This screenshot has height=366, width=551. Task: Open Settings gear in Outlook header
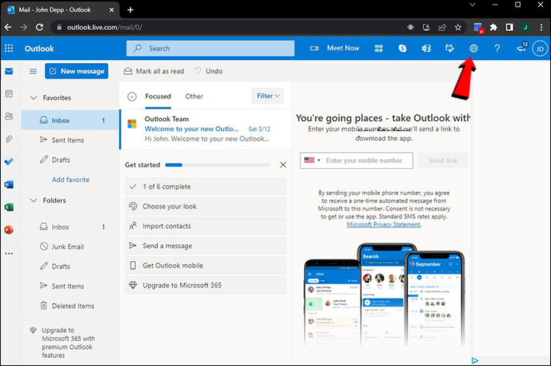[473, 48]
